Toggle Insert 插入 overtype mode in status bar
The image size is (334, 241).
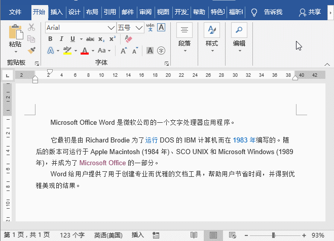[x=138, y=235]
